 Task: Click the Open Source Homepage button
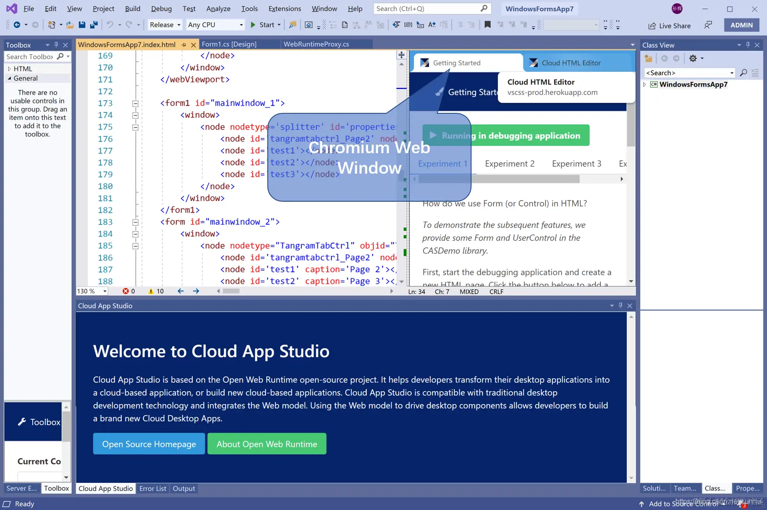(x=149, y=444)
